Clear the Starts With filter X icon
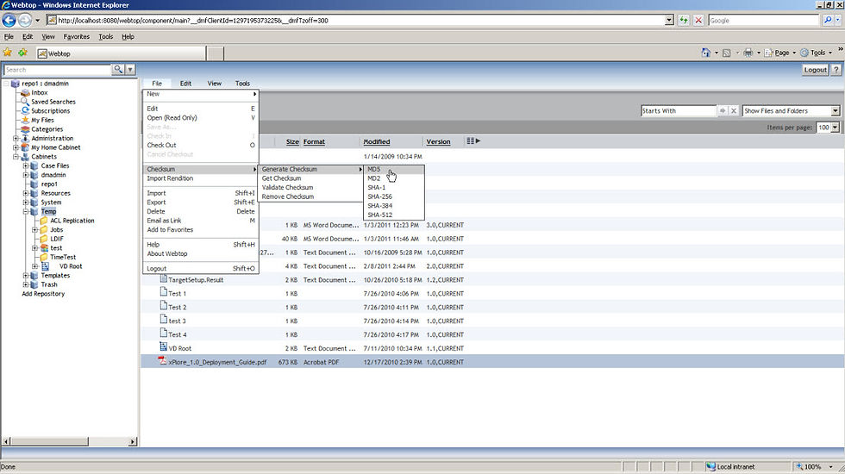The width and height of the screenshot is (845, 474). point(734,110)
